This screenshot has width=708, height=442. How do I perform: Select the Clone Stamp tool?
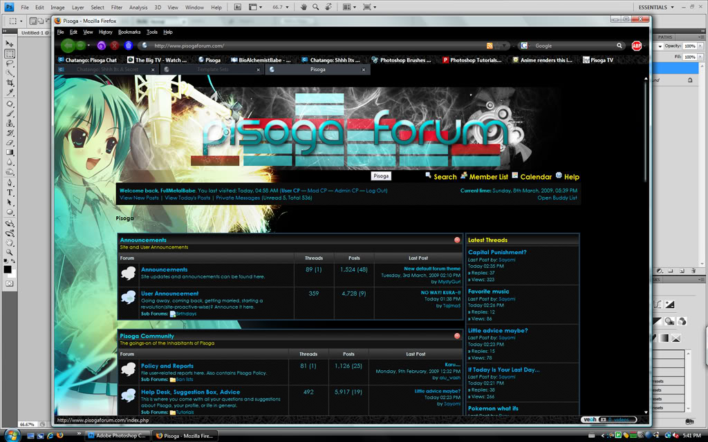coord(10,123)
